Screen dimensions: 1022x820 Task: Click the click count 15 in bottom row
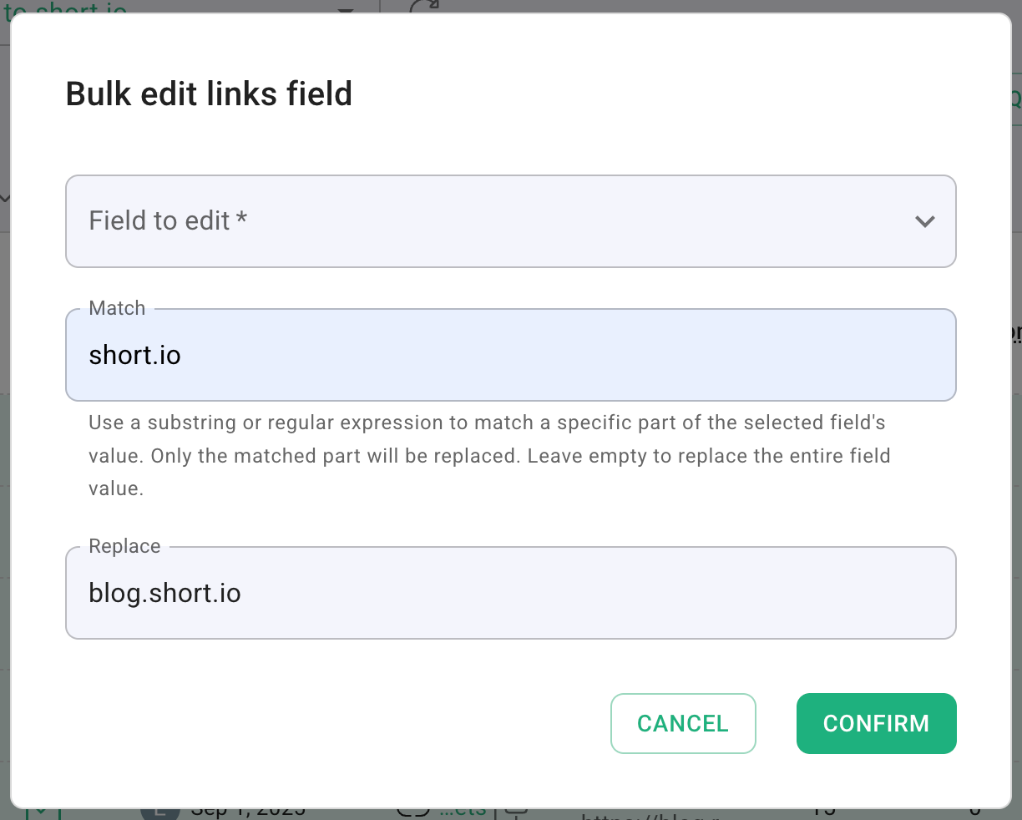click(x=824, y=812)
